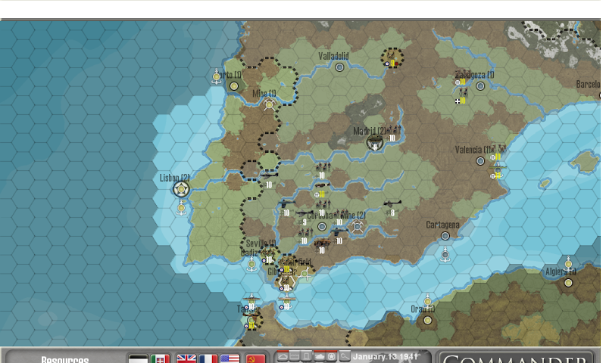This screenshot has width=606, height=363.
Task: Select the German flag button
Action: click(138, 358)
